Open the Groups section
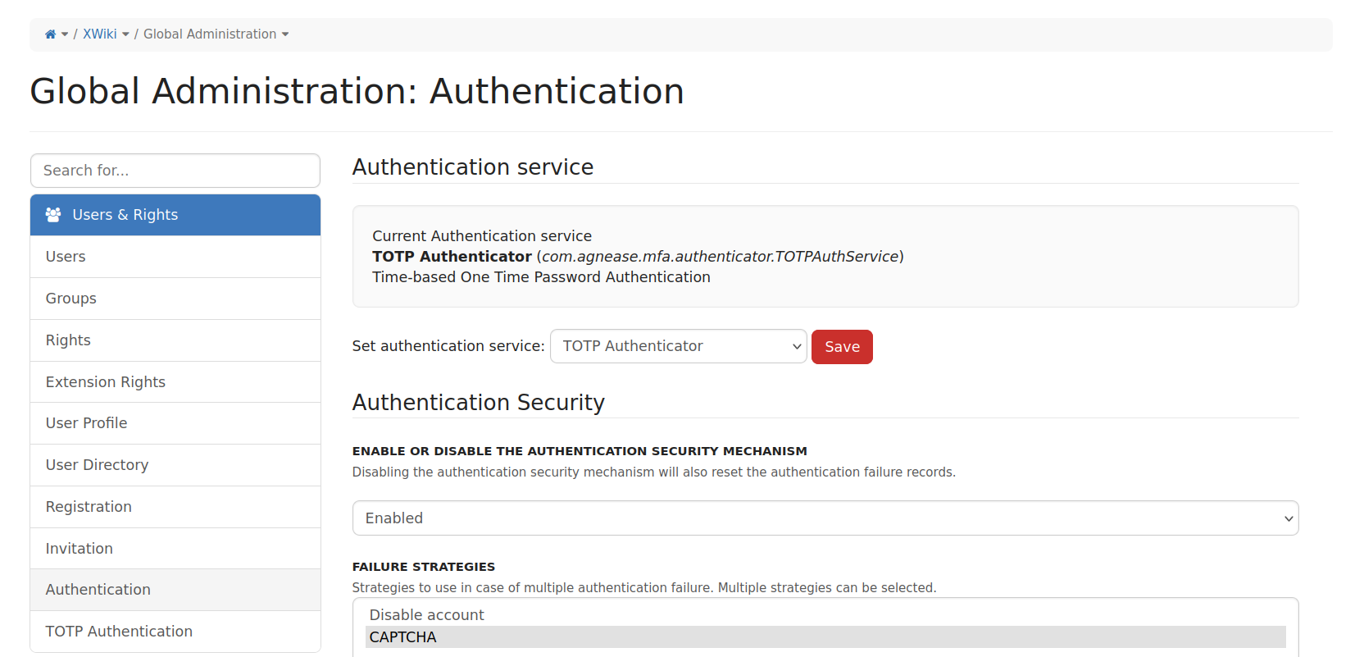1364x657 pixels. (175, 299)
